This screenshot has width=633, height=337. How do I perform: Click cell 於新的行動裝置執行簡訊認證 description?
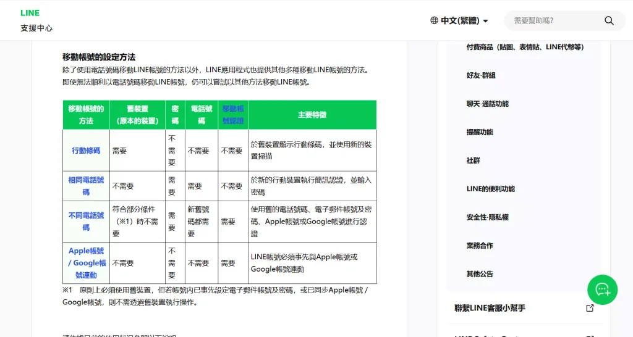pos(312,186)
